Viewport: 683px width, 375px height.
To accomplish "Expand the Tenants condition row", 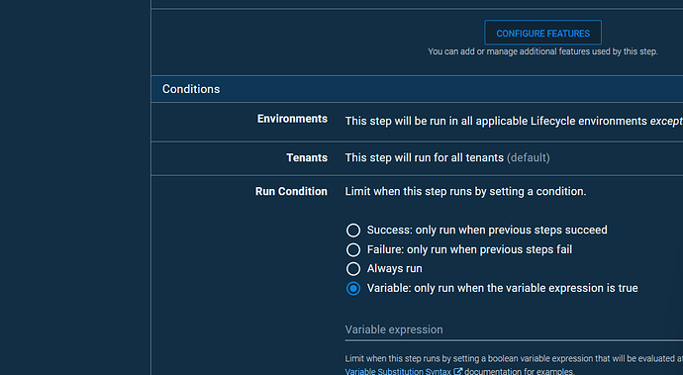I will pyautogui.click(x=417, y=158).
